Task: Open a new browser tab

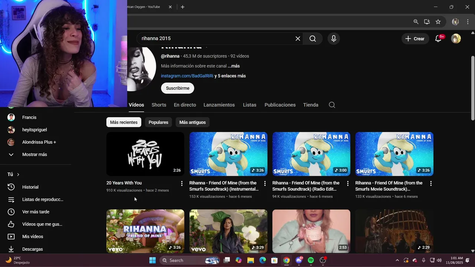Action: 183,7
